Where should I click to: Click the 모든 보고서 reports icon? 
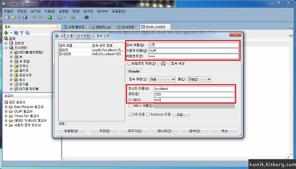6,102
